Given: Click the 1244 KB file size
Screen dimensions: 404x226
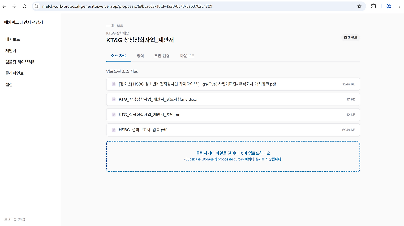Looking at the screenshot, I should click(349, 84).
